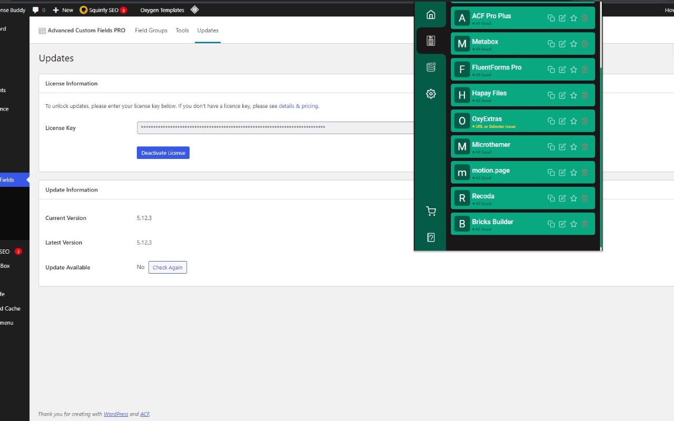Copy the Bricks Builder license

(x=551, y=224)
